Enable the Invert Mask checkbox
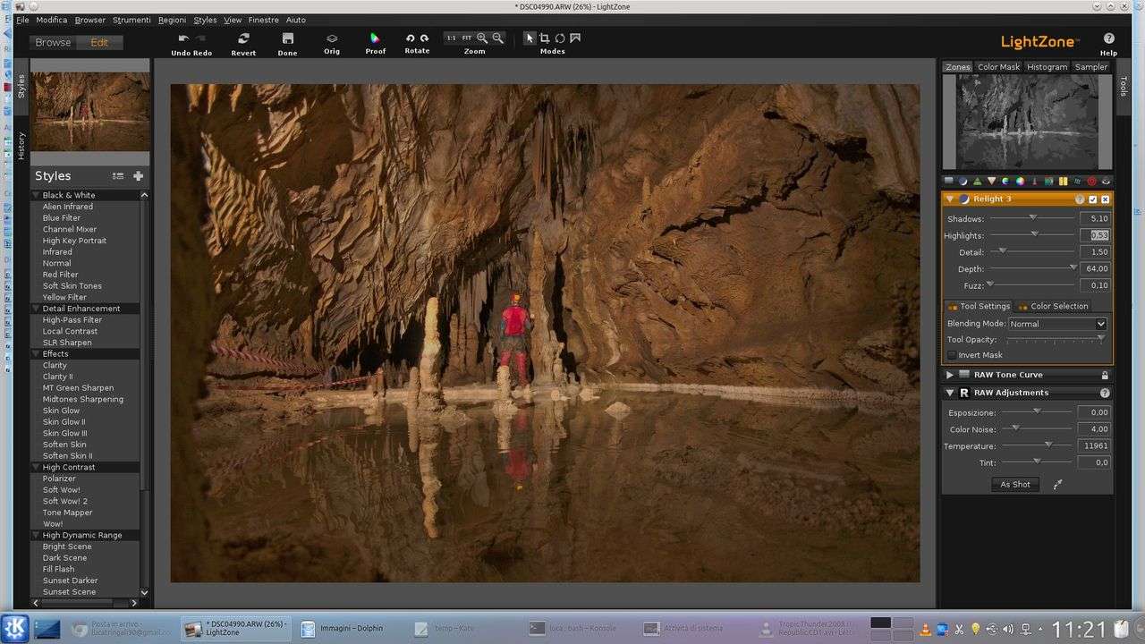Image resolution: width=1145 pixels, height=644 pixels. [x=952, y=355]
